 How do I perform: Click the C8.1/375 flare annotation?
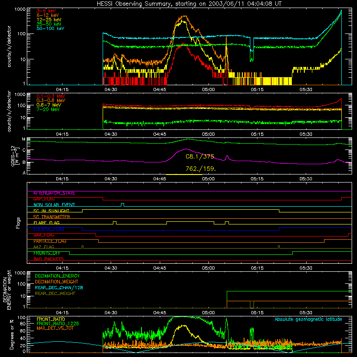point(200,157)
